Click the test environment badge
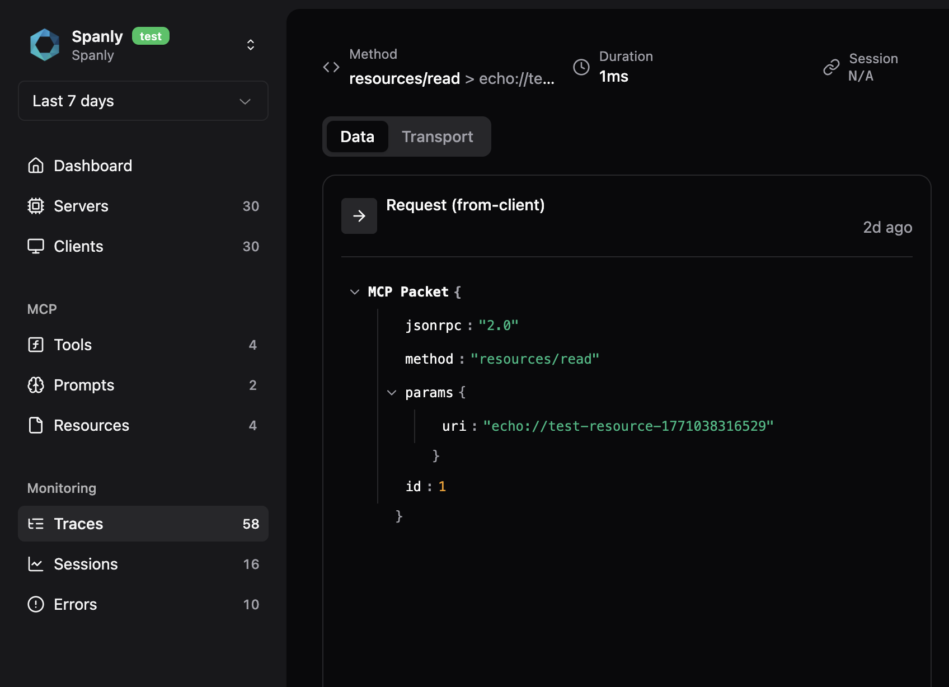This screenshot has width=949, height=687. [x=151, y=36]
